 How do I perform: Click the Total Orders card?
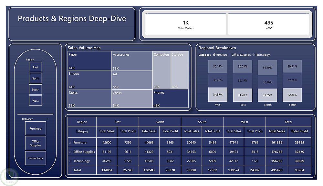pyautogui.click(x=186, y=24)
